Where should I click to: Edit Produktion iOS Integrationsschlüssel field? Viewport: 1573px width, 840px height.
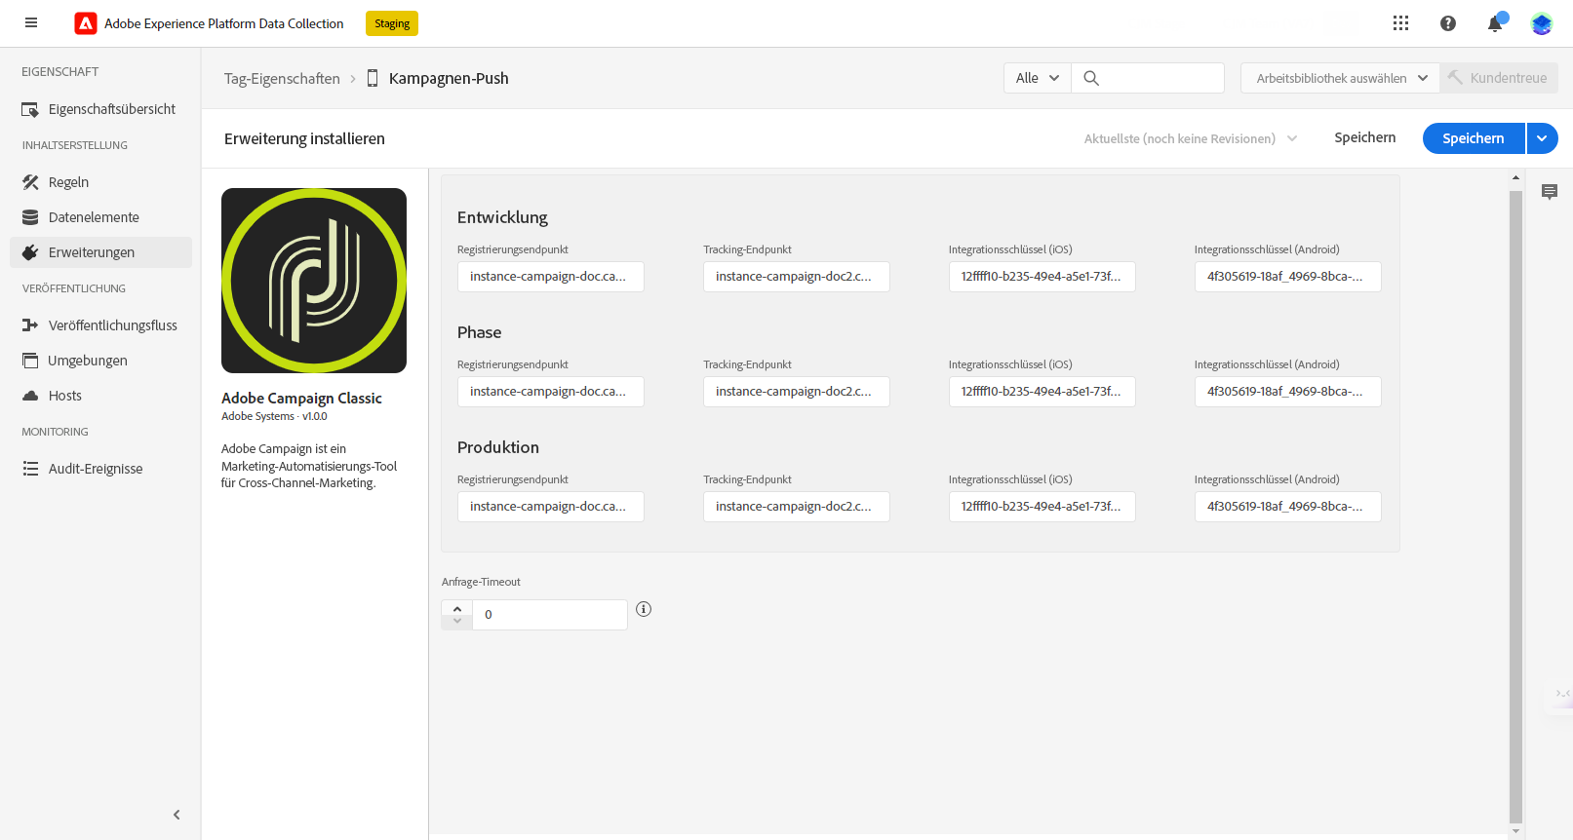pos(1042,507)
